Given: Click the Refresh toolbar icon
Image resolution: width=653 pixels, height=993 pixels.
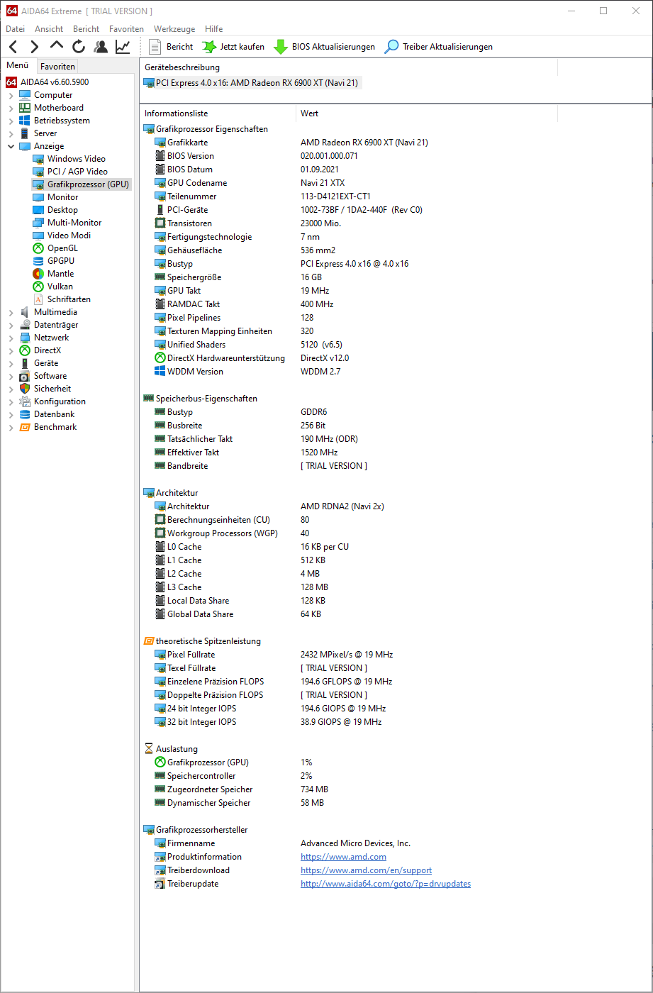Looking at the screenshot, I should pos(79,47).
